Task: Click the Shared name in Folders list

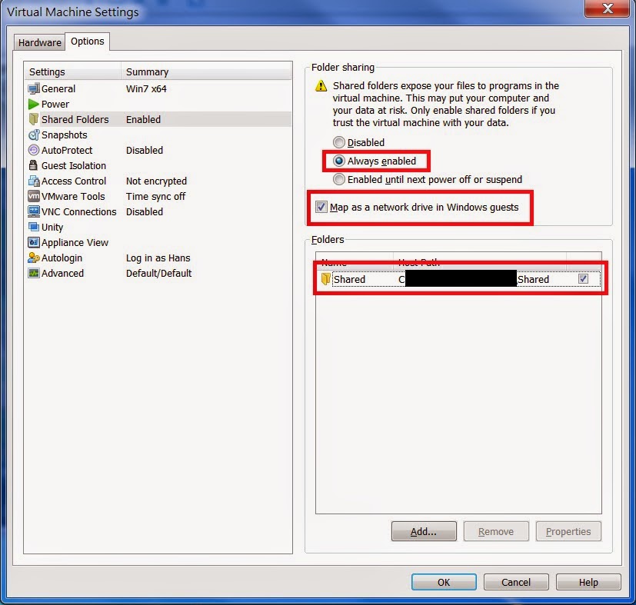Action: click(x=349, y=279)
